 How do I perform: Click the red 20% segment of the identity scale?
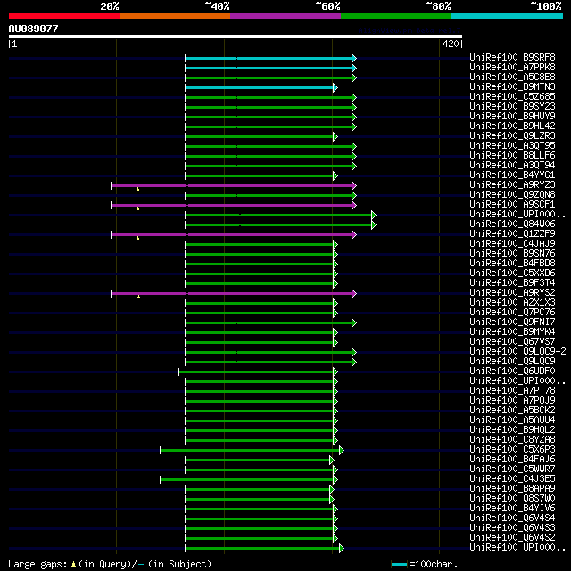(x=64, y=16)
